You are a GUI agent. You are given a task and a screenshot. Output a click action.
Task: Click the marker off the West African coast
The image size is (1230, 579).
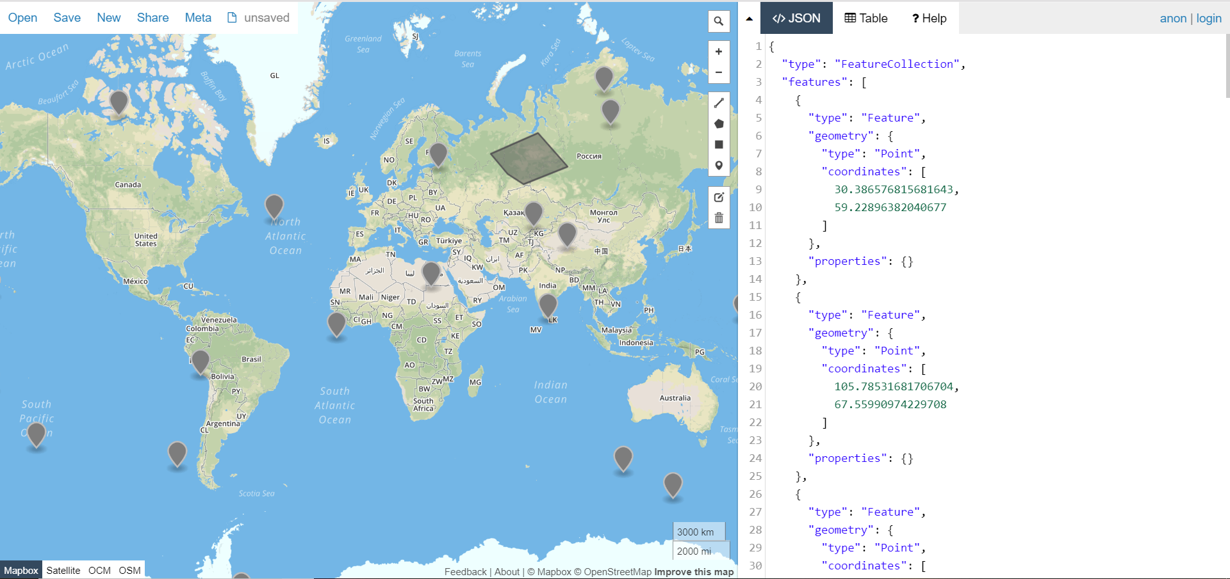(x=336, y=326)
